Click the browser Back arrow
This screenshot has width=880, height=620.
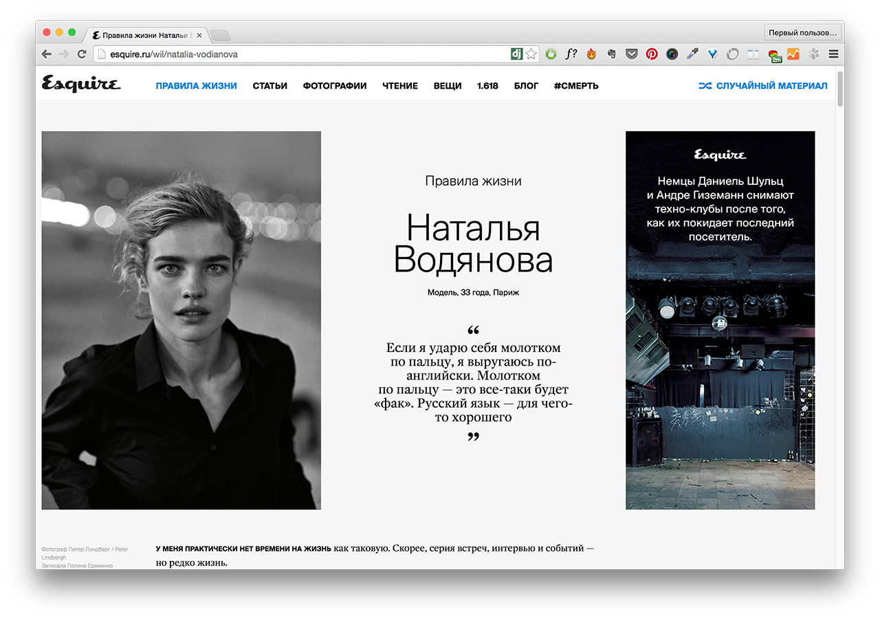click(x=47, y=54)
